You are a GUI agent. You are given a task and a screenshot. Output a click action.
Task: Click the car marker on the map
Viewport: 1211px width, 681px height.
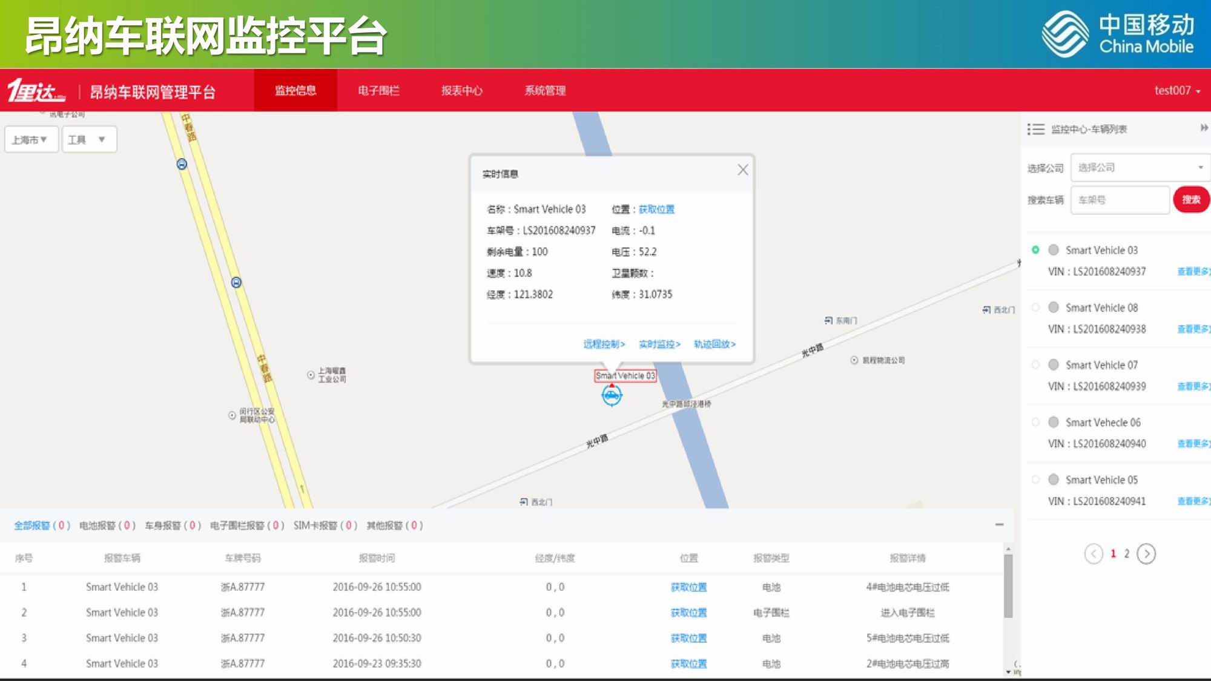(612, 395)
